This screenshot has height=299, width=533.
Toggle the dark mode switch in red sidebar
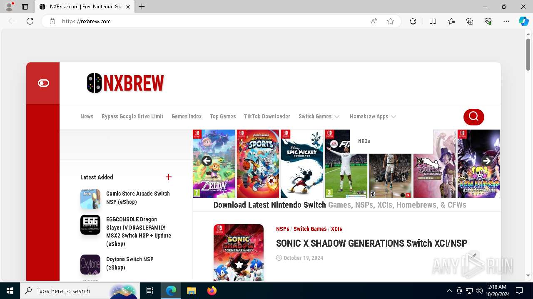[x=43, y=83]
